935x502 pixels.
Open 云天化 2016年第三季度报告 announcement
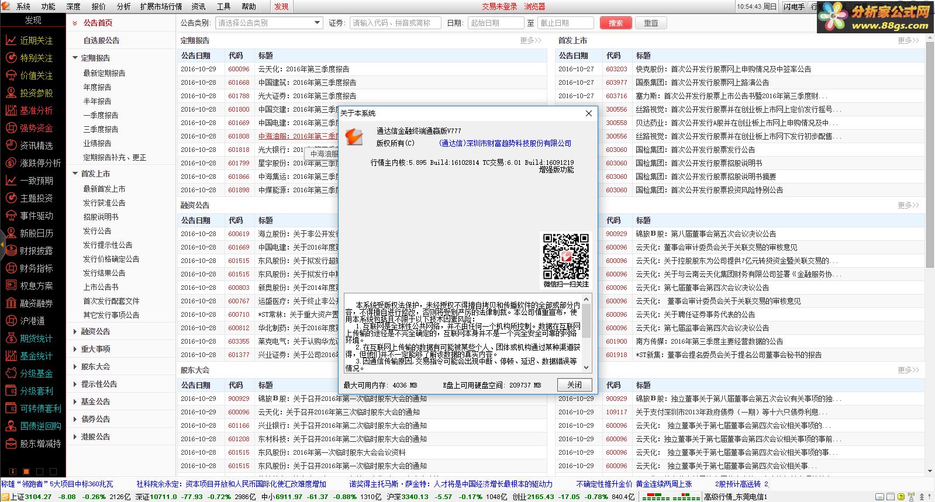(303, 69)
